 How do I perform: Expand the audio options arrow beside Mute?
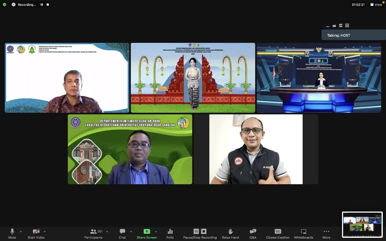21,232
